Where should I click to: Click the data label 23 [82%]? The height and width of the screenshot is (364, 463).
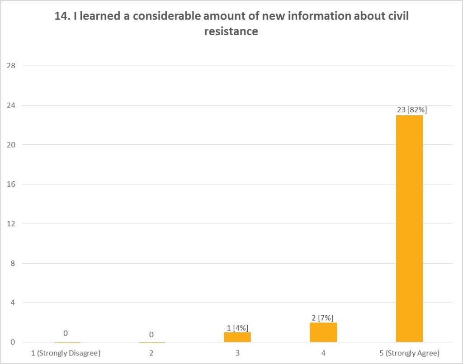coord(412,110)
